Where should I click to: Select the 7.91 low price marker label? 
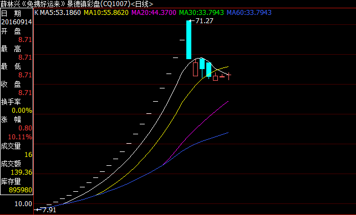pyautogui.click(x=49, y=210)
